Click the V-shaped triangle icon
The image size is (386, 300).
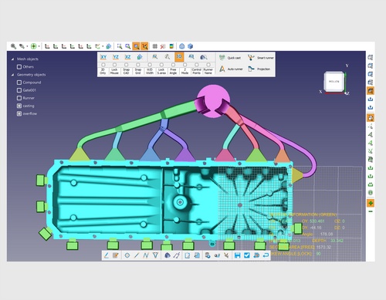pyautogui.click(x=155, y=255)
